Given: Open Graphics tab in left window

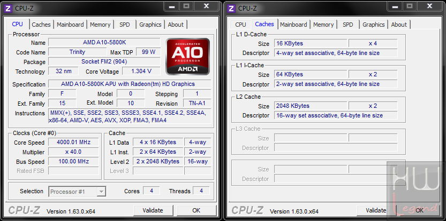Looking at the screenshot, I should point(150,25).
